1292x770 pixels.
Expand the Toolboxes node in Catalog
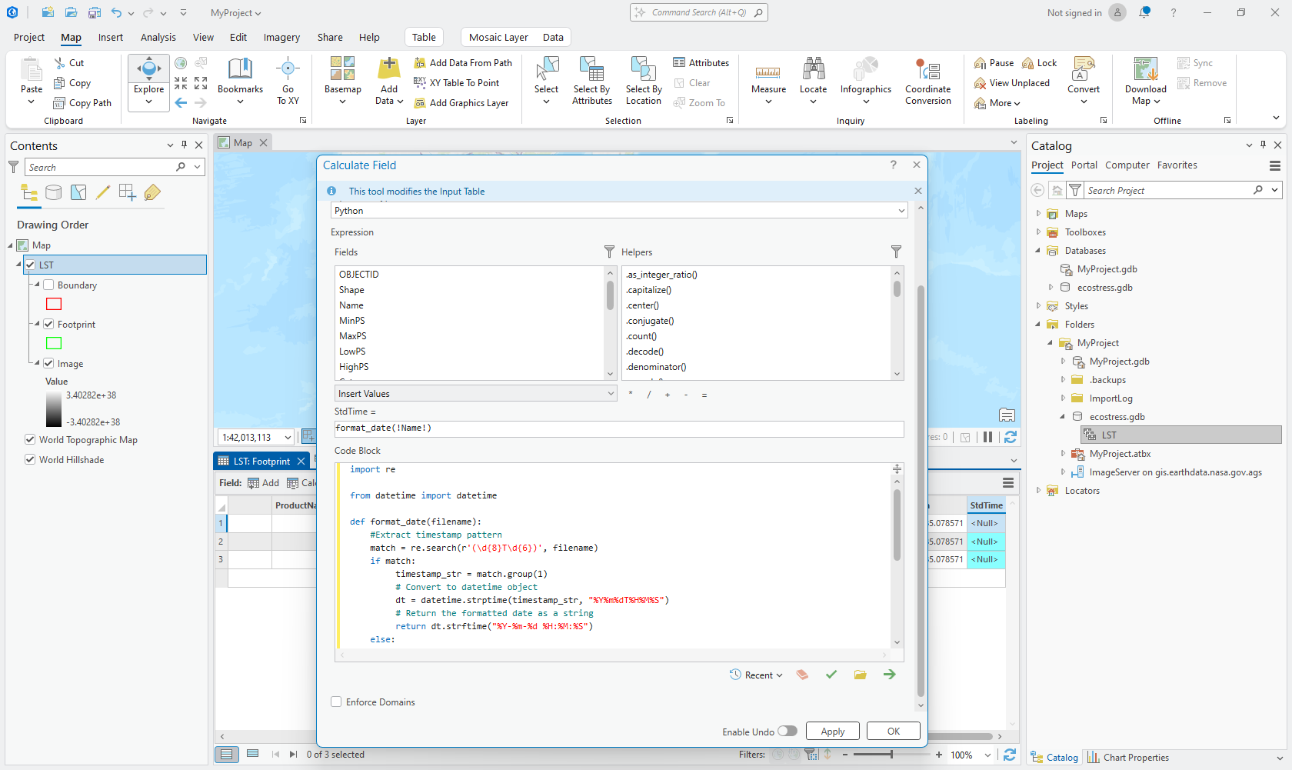click(1038, 232)
